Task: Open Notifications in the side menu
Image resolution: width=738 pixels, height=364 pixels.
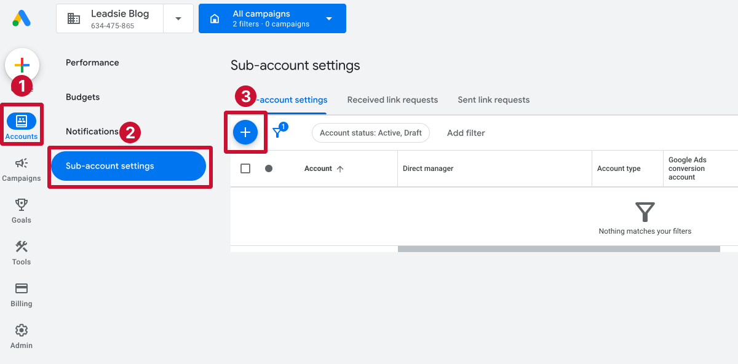Action: pyautogui.click(x=92, y=132)
